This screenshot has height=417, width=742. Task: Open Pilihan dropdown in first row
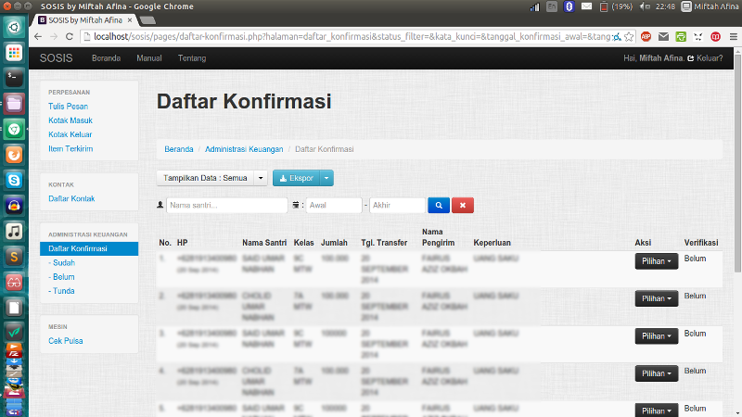click(x=656, y=261)
